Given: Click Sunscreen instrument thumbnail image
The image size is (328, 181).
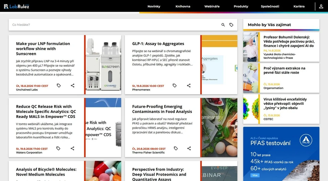Looking at the screenshot, I should pos(103,65).
